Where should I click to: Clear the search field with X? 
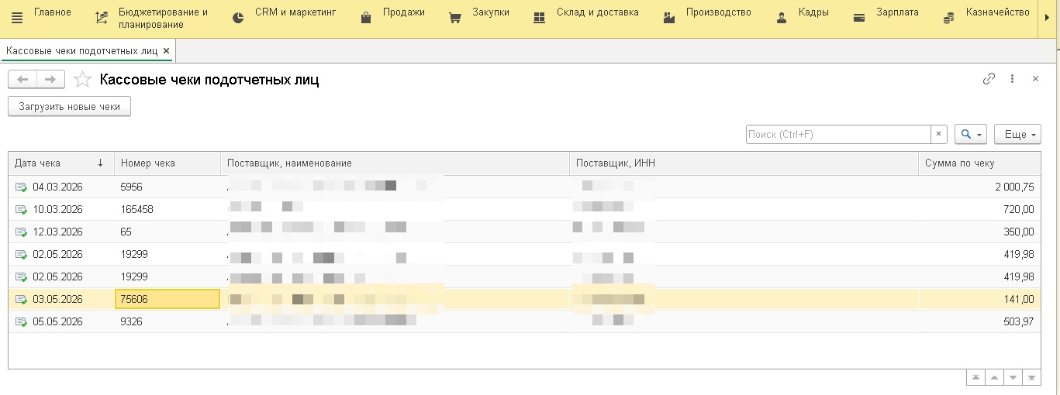[x=939, y=135]
